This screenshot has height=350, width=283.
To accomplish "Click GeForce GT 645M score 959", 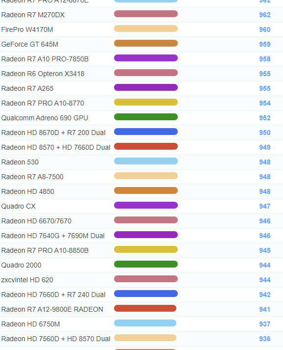I will point(265,44).
